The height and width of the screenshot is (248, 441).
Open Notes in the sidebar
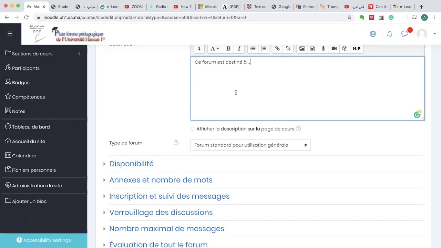pos(15,111)
